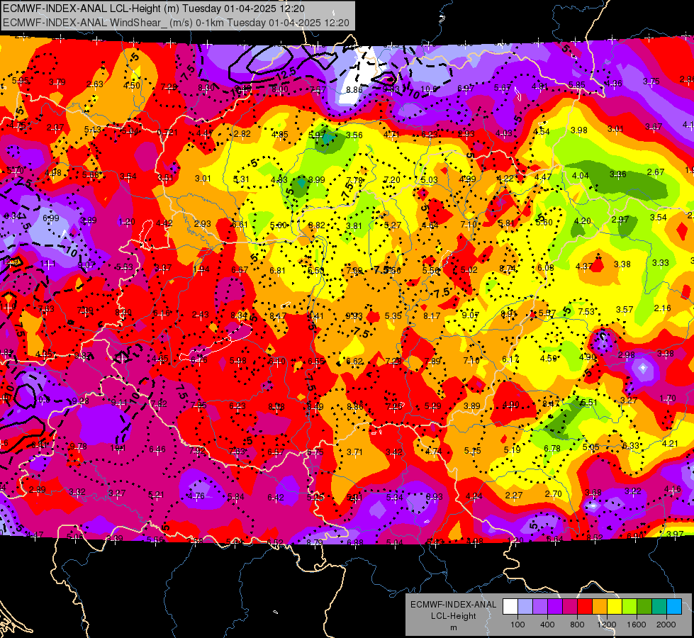Viewport: 694px width, 638px height.
Task: Click the wind shear value 7.78
Action: pos(354,180)
